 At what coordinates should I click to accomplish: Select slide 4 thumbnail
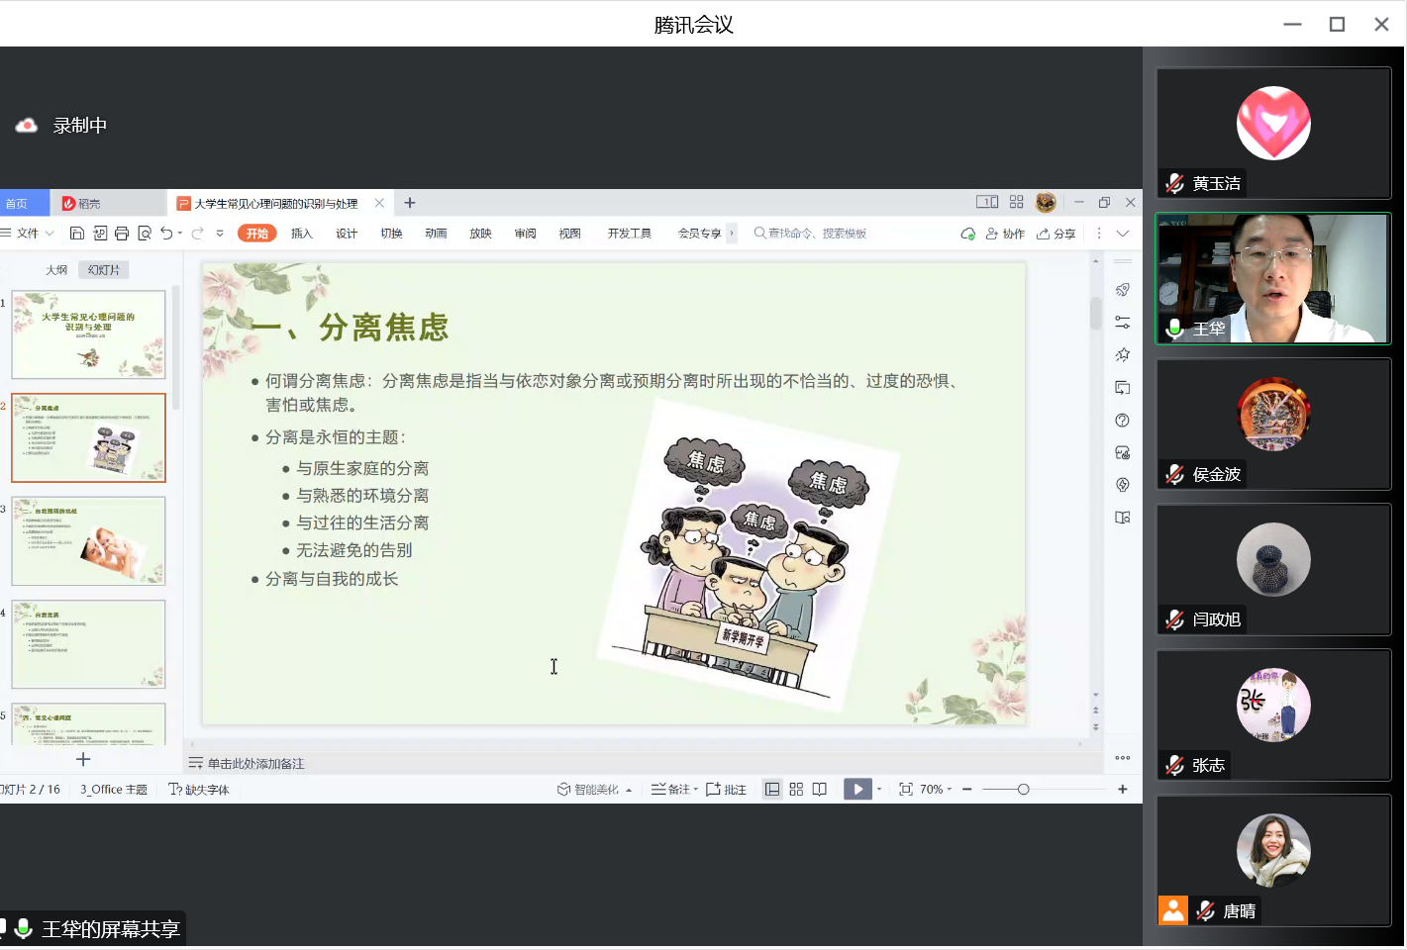[x=88, y=644]
